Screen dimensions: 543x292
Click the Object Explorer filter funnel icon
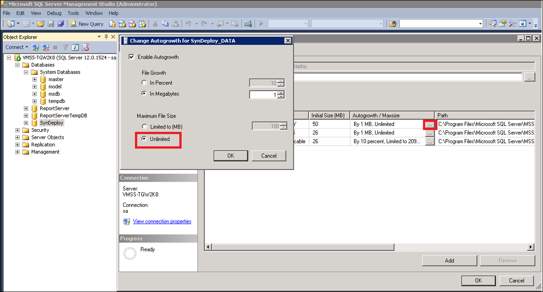(65, 47)
